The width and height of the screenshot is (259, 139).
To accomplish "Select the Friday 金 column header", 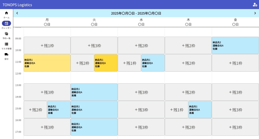I will pyautogui.click(x=235, y=22).
